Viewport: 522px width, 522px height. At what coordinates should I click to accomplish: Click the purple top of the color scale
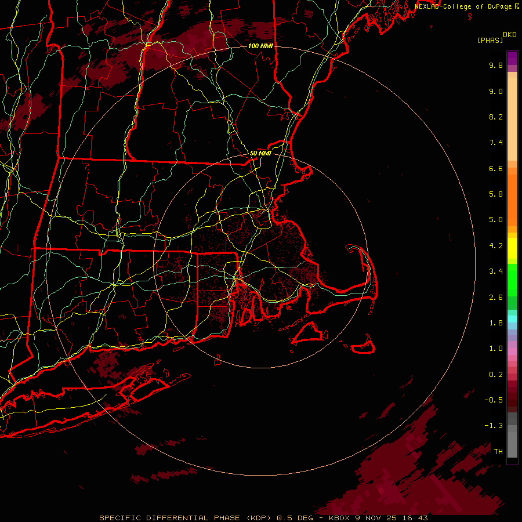click(x=512, y=58)
